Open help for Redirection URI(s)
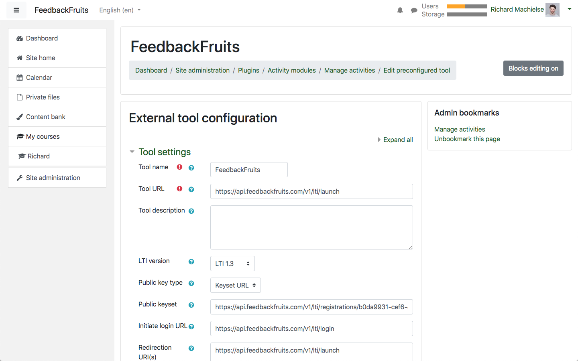578x361 pixels. point(191,348)
